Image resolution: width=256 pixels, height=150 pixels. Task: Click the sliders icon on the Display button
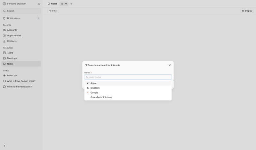243,11
